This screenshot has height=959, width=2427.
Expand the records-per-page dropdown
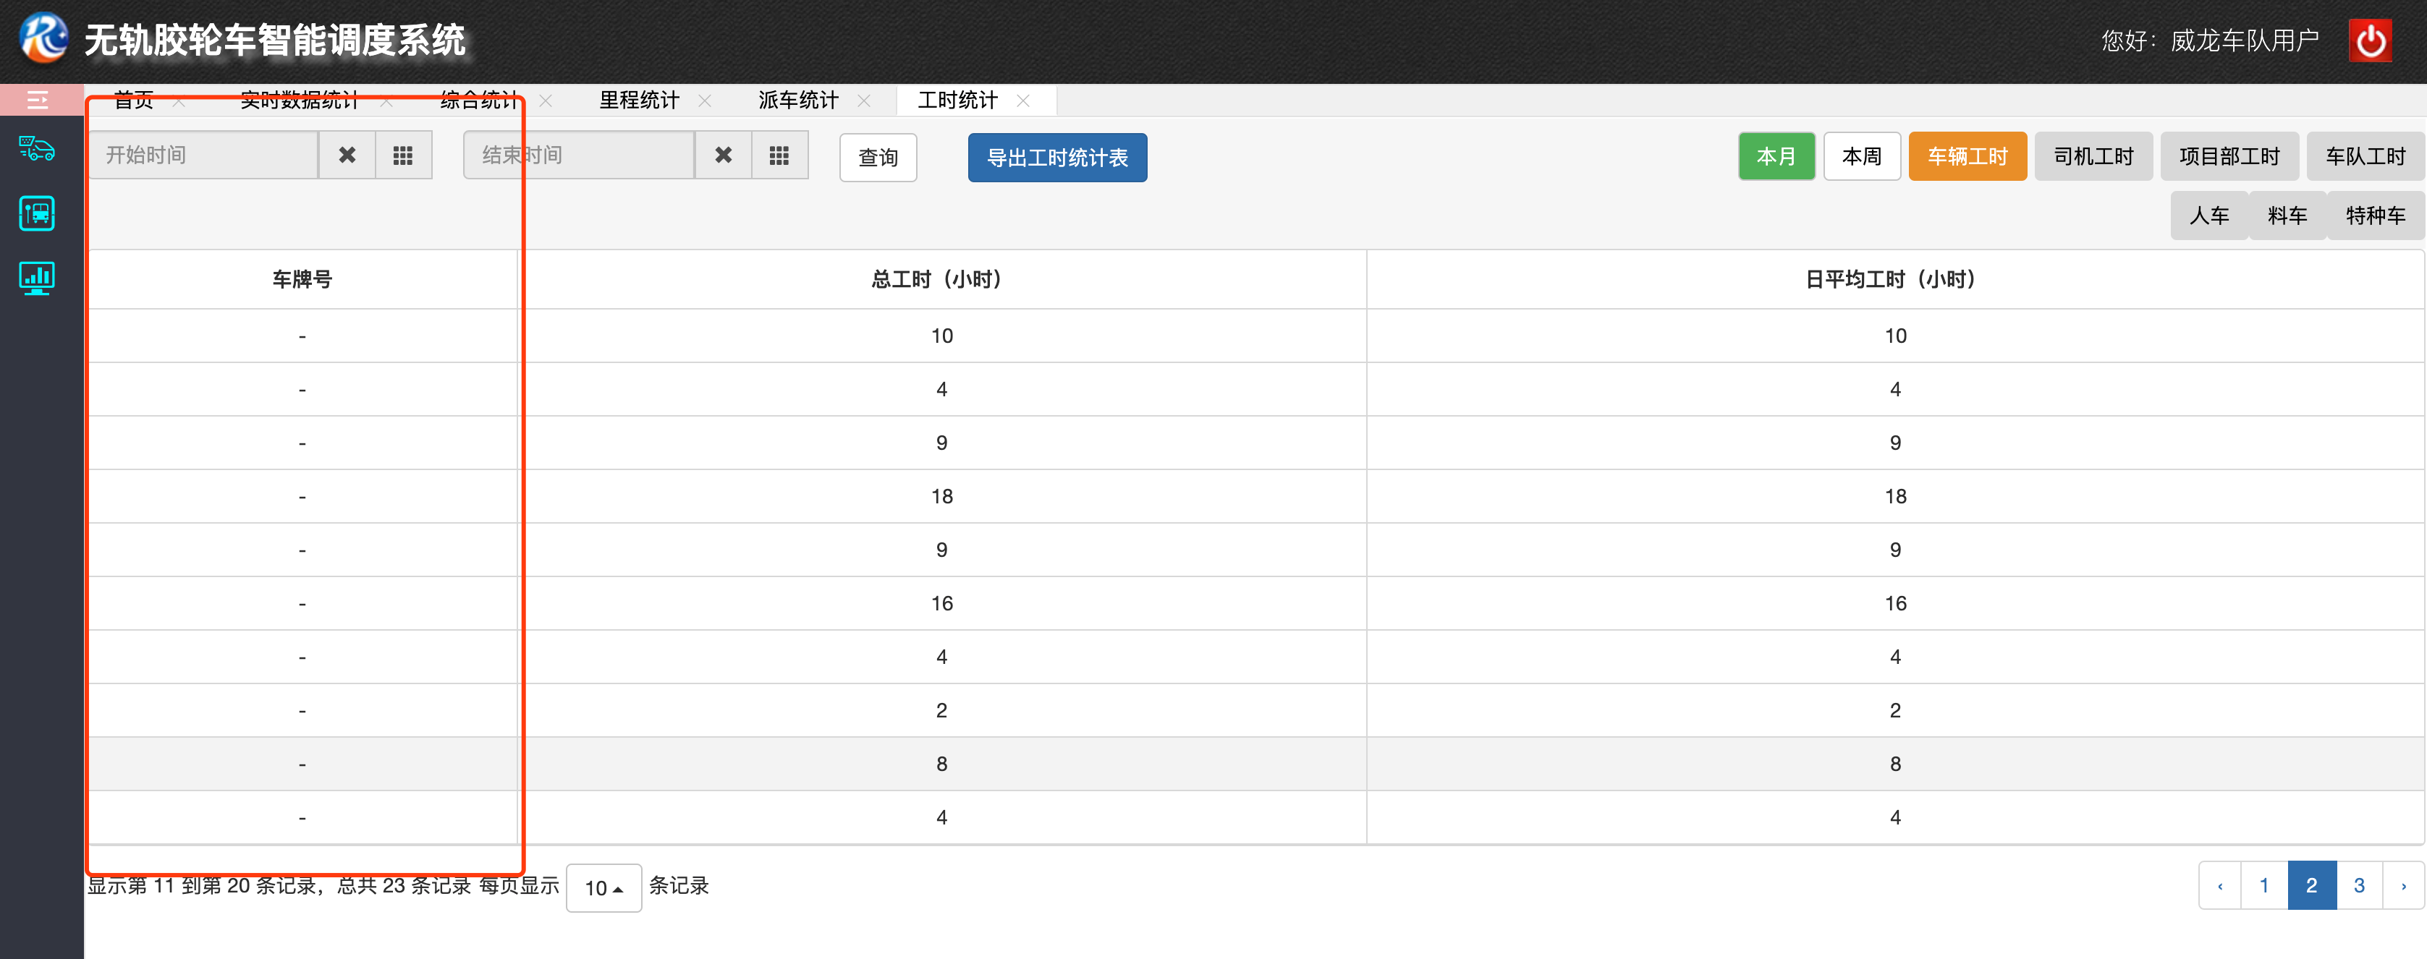pyautogui.click(x=603, y=887)
